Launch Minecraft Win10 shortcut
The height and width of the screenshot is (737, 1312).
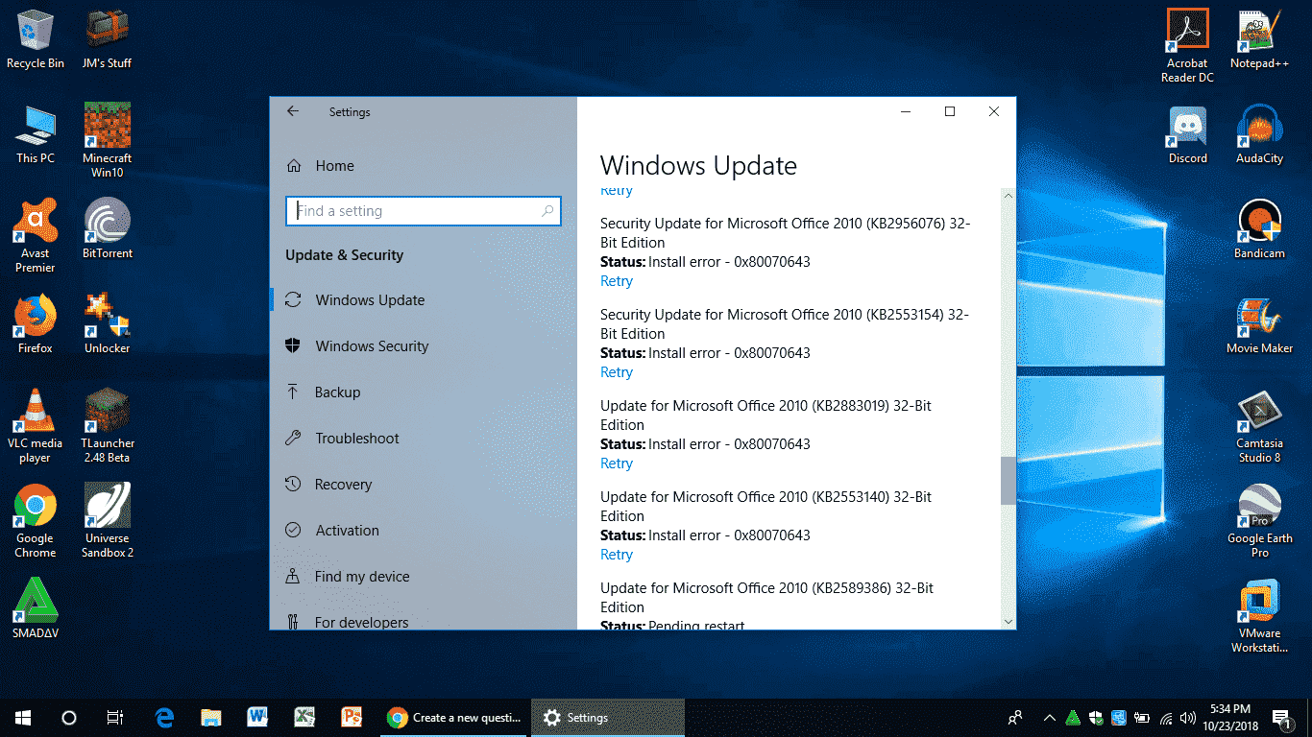coord(107,141)
